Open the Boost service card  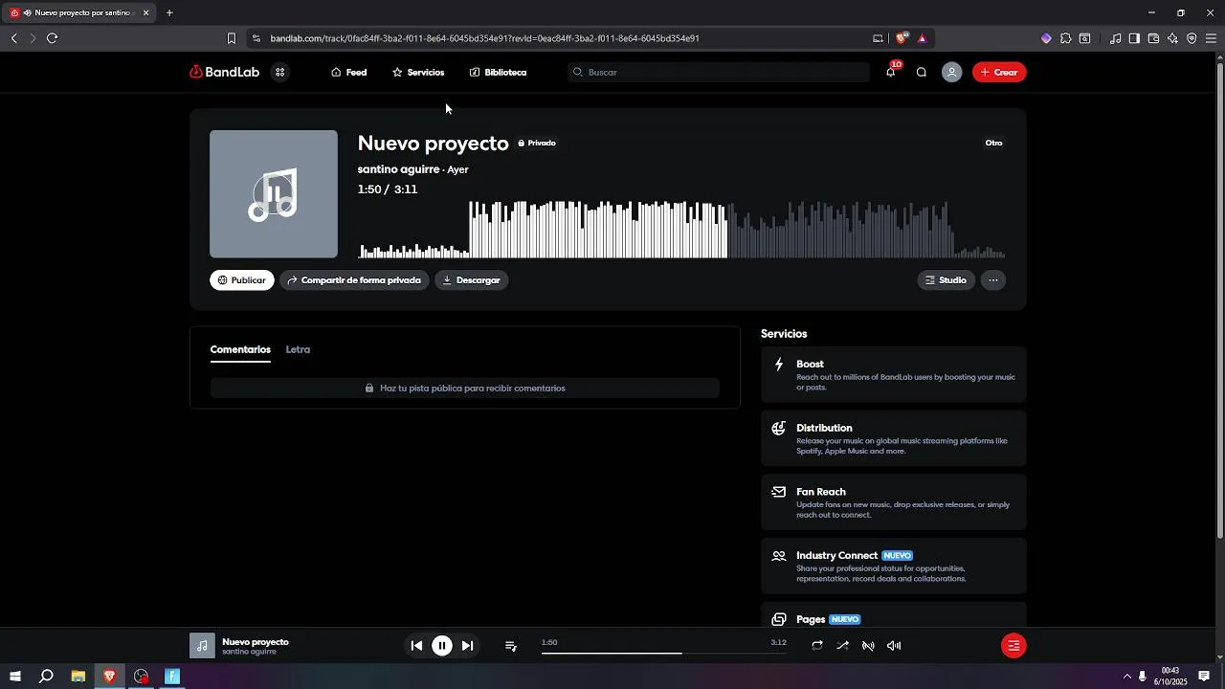click(894, 374)
